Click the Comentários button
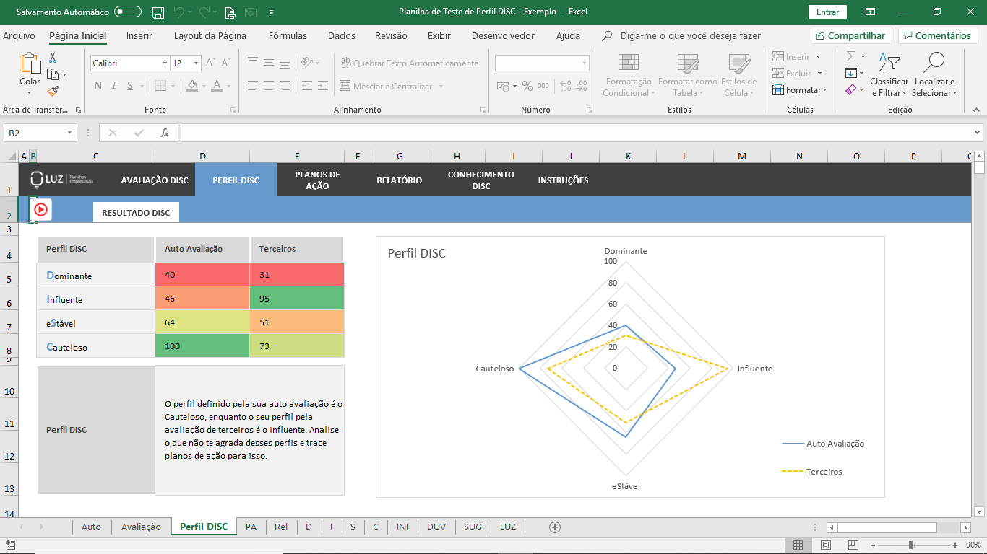The image size is (987, 554). (x=938, y=35)
